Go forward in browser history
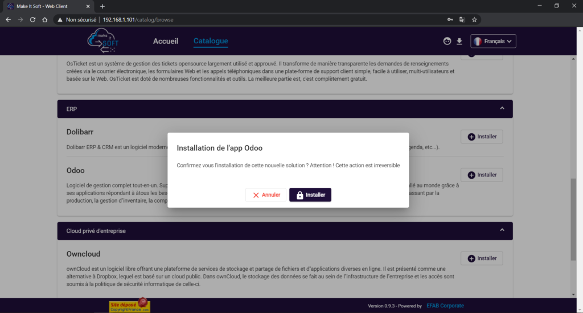Screen dimensions: 583x313 point(20,20)
